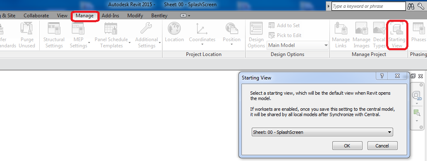Image resolution: width=427 pixels, height=161 pixels.
Task: Open the Starting View tool
Action: pyautogui.click(x=397, y=35)
